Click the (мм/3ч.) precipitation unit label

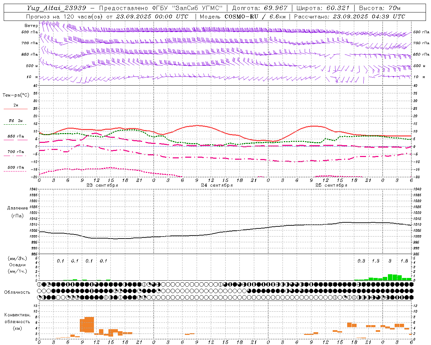pyautogui.click(x=18, y=259)
